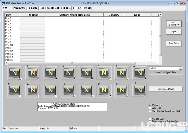Click the Scan Drive button
Viewport: 188px width, 133px height.
[174, 43]
